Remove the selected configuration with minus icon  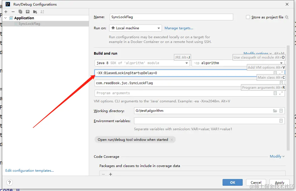pos(13,12)
